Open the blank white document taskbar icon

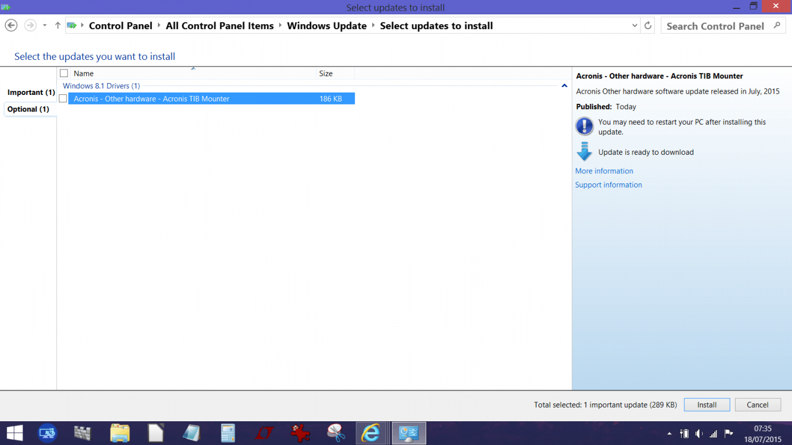point(156,433)
